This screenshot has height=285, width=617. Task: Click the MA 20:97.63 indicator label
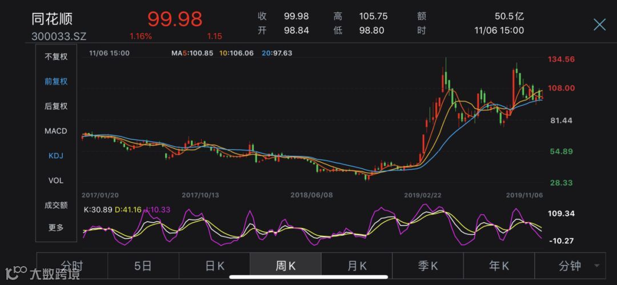[x=277, y=53]
